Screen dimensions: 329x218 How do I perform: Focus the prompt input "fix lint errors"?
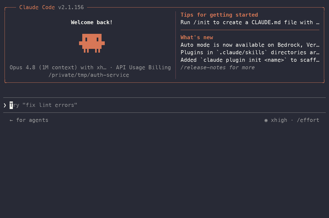tap(164, 105)
